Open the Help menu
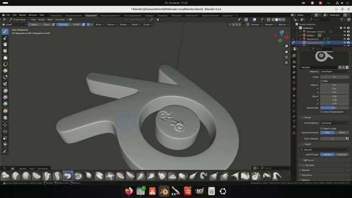 click(42, 15)
